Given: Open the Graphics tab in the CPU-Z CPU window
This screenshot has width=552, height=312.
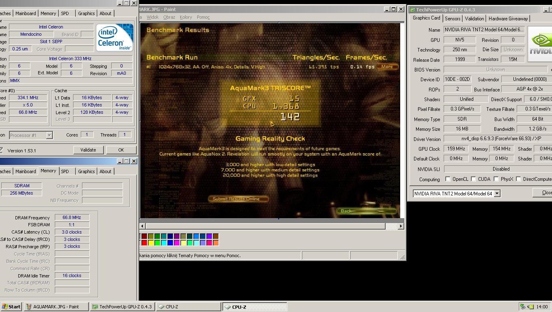Looking at the screenshot, I should click(86, 13).
